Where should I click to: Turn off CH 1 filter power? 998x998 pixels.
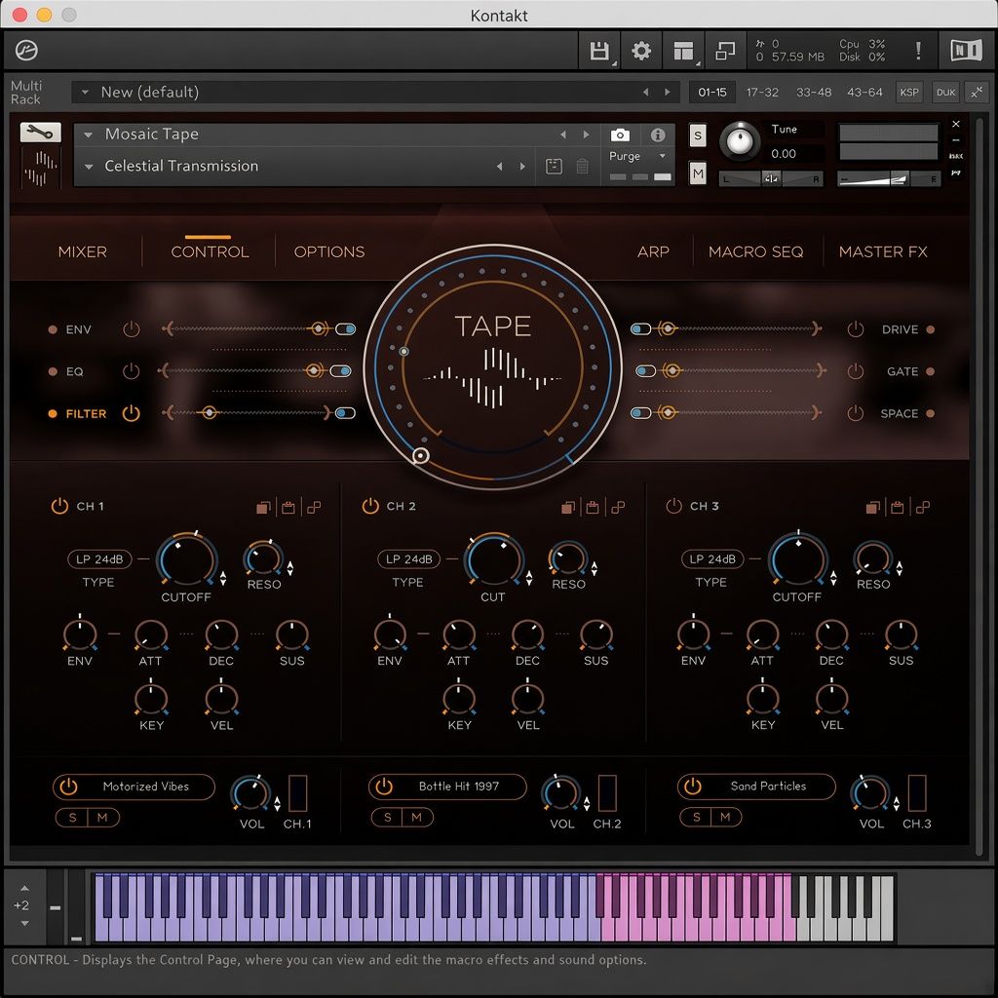59,506
